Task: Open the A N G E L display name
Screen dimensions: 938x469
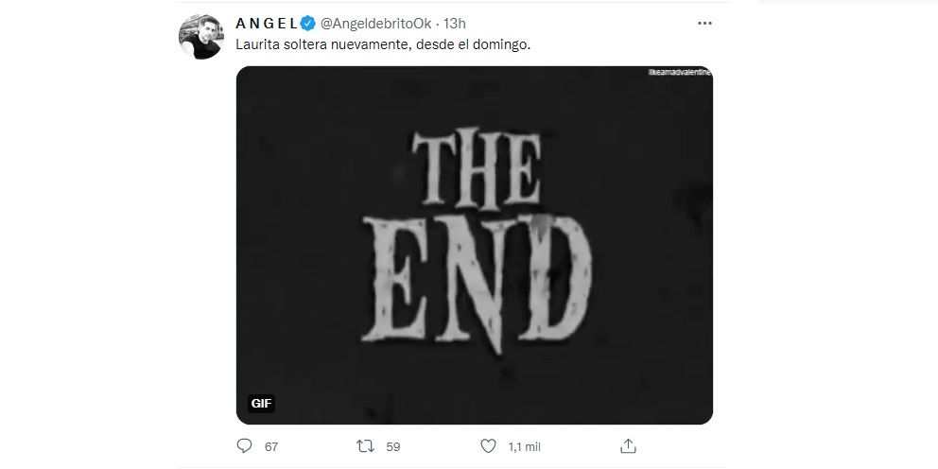Action: [x=266, y=23]
